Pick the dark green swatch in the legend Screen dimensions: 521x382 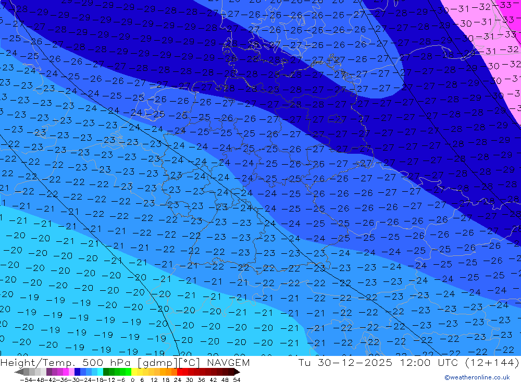[106, 372]
